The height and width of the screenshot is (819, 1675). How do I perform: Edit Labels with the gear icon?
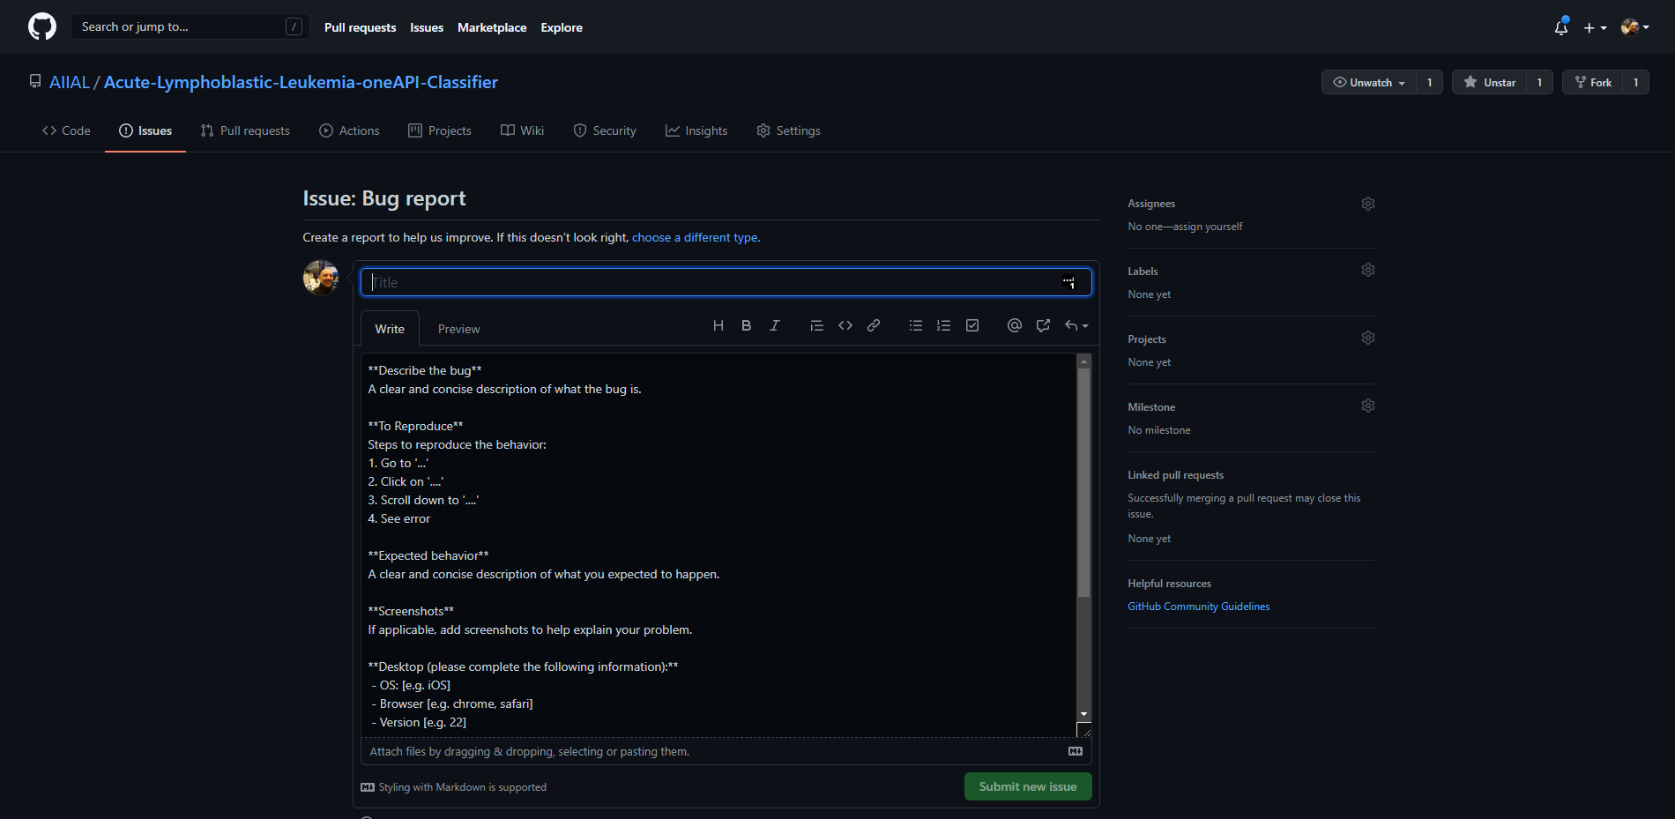pos(1368,270)
